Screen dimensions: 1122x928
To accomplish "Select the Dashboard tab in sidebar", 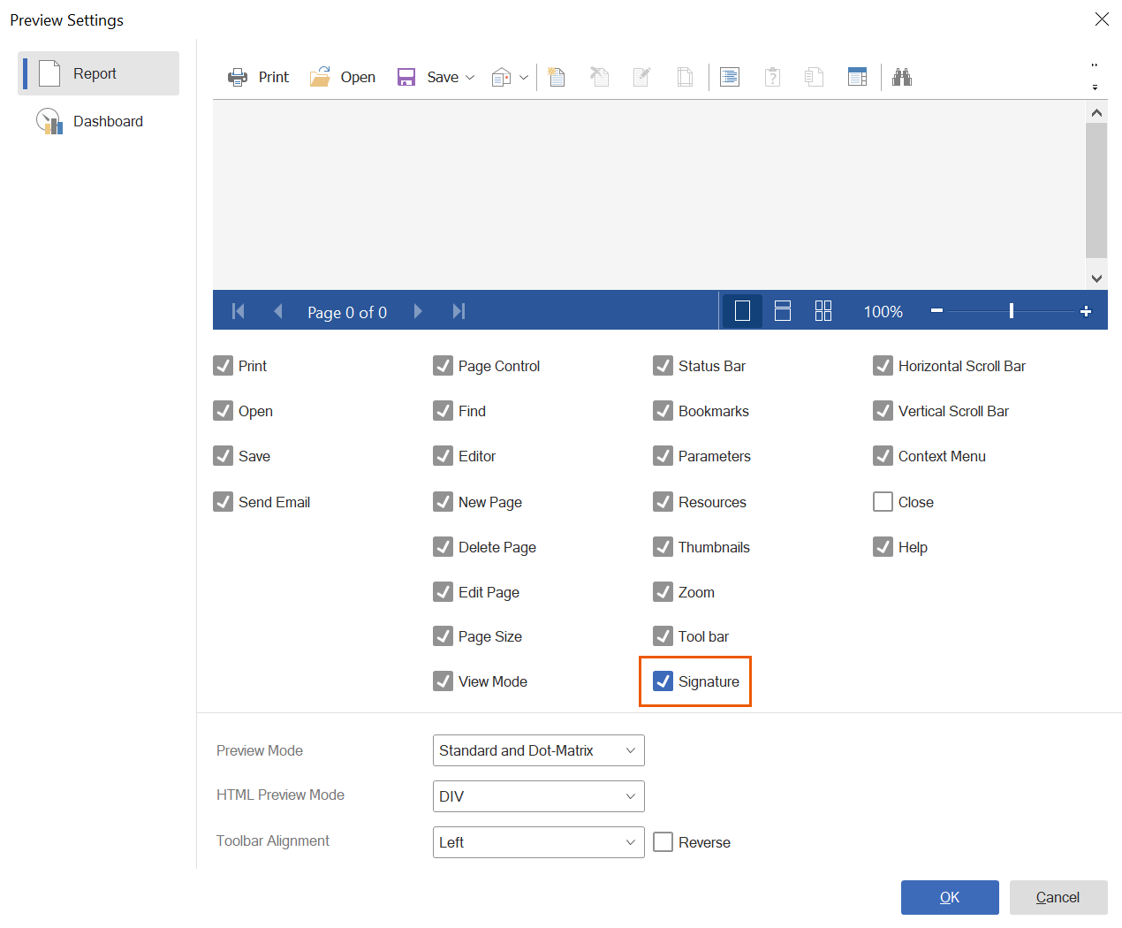I will [x=99, y=121].
